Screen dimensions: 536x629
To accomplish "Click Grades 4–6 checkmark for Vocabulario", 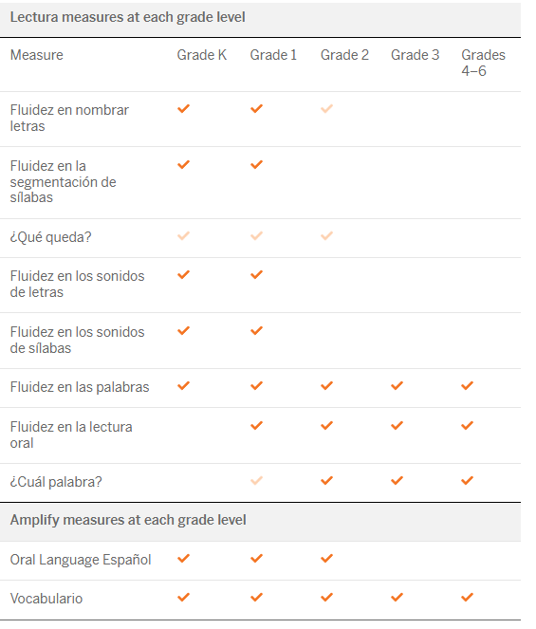I will pos(468,598).
